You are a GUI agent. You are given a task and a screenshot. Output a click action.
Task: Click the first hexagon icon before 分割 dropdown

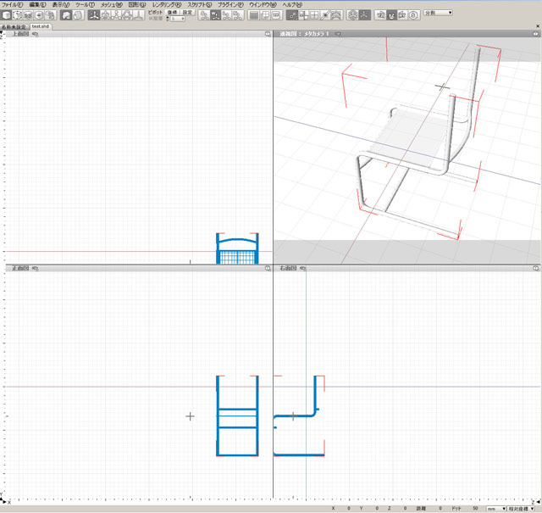(x=380, y=15)
